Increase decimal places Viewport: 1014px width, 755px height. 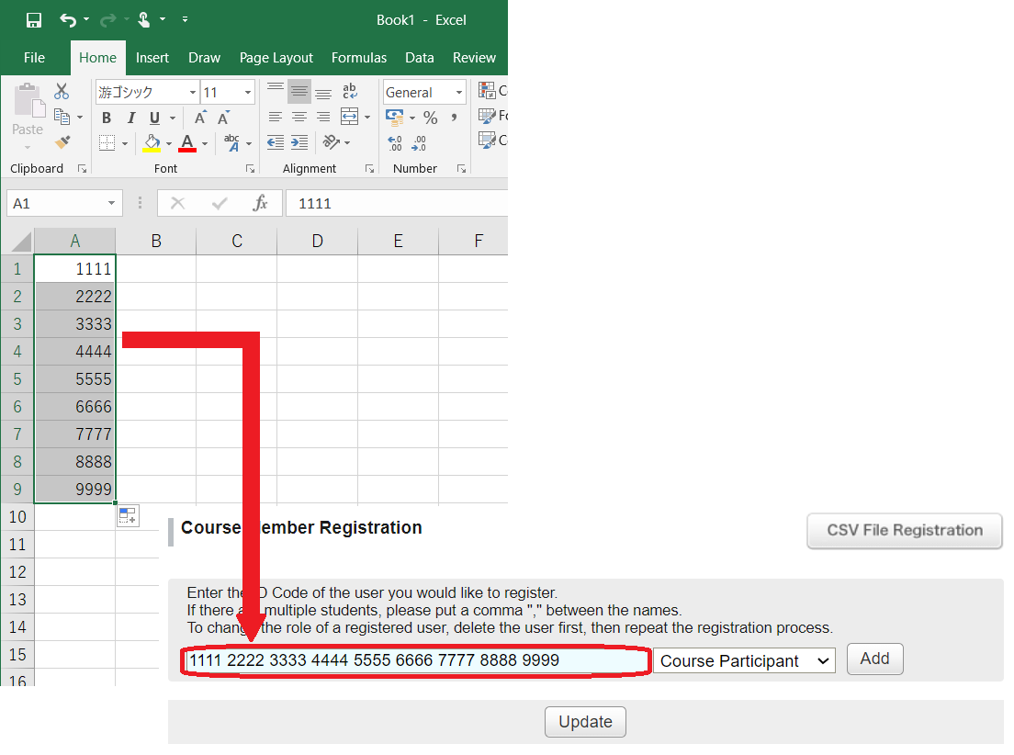pos(395,143)
